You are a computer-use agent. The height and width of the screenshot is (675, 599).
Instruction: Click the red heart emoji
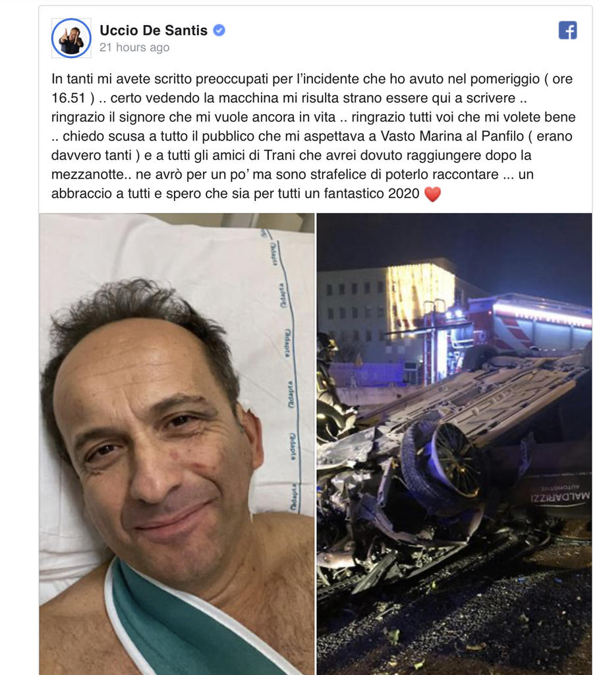pyautogui.click(x=432, y=194)
